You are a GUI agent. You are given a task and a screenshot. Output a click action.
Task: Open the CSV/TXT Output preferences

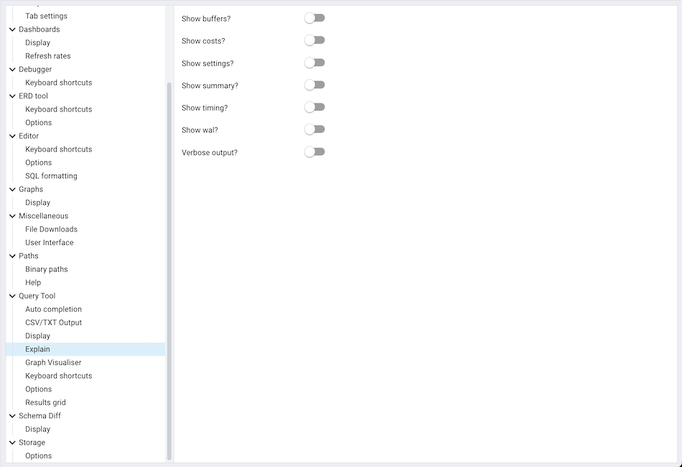pyautogui.click(x=52, y=322)
